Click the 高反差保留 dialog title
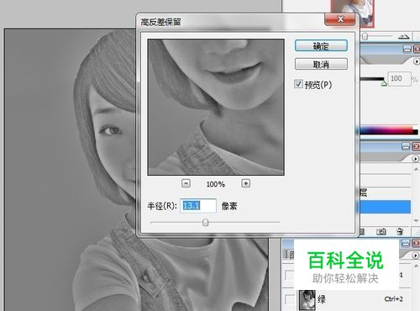 tap(160, 22)
